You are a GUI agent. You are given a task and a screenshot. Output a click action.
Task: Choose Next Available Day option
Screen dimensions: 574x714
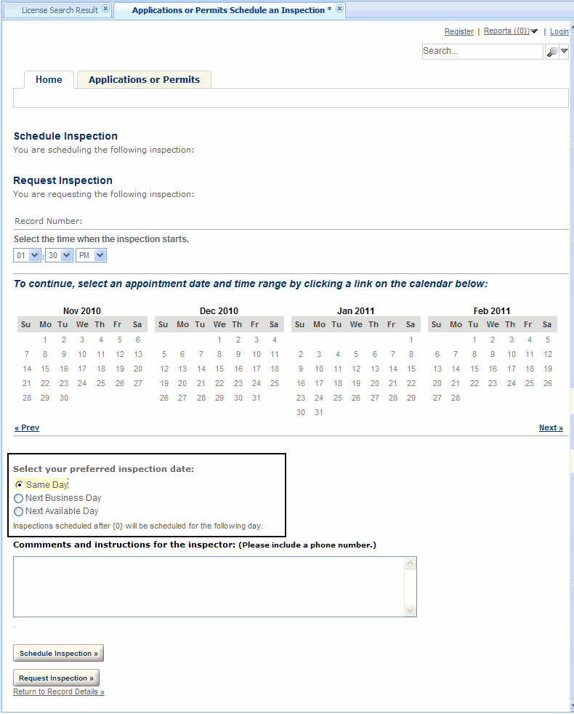pos(19,511)
